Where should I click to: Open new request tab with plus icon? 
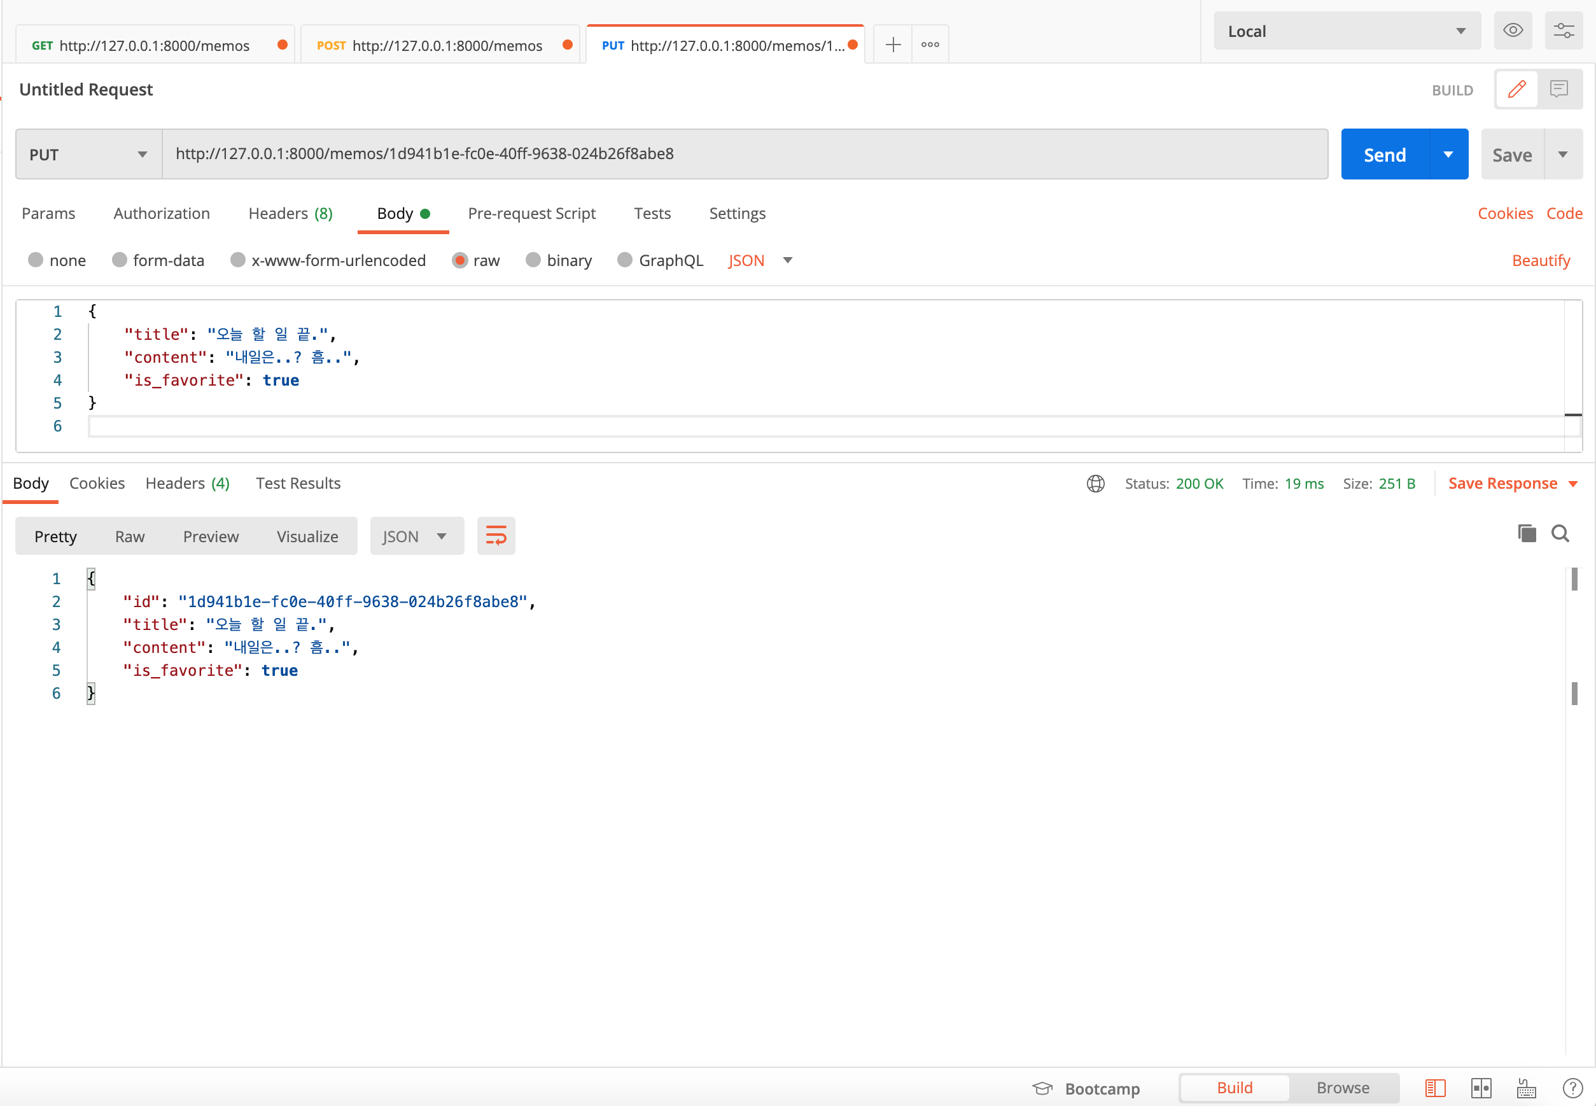(x=893, y=45)
